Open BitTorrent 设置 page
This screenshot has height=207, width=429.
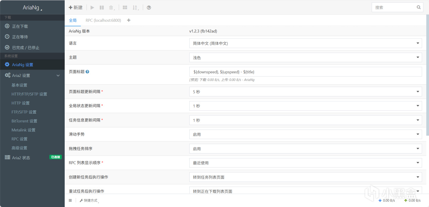(x=24, y=121)
